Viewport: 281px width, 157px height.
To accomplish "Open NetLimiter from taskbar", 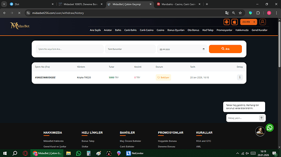I will [x=135, y=153].
